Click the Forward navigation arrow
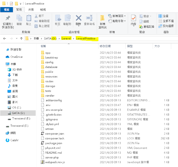This screenshot has height=167, width=178. (11, 39)
